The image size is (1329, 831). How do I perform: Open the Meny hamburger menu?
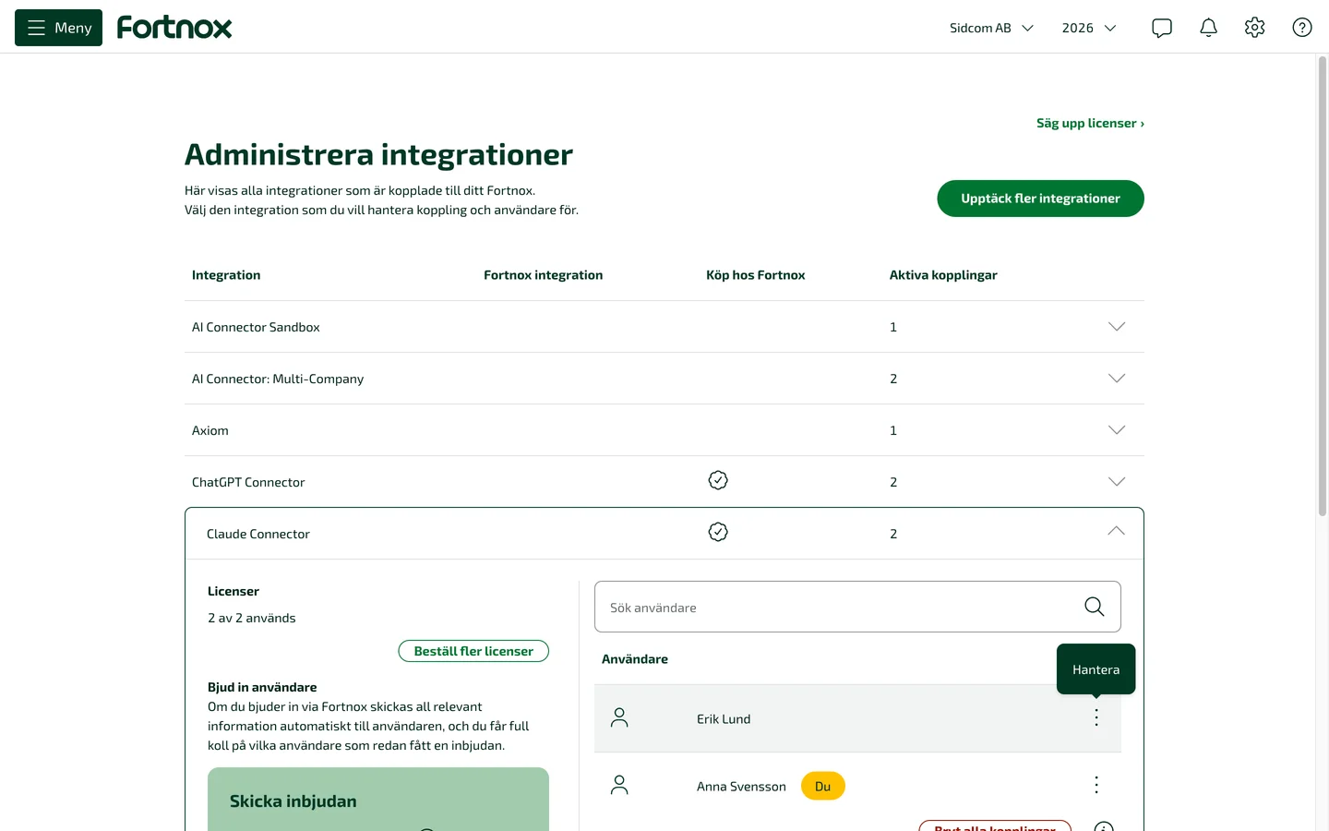(x=58, y=28)
